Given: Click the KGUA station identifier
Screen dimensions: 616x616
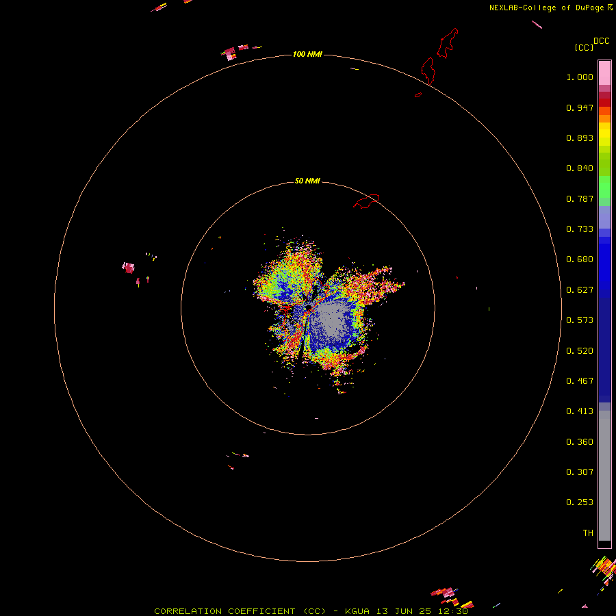Looking at the screenshot, I should coord(357,611).
